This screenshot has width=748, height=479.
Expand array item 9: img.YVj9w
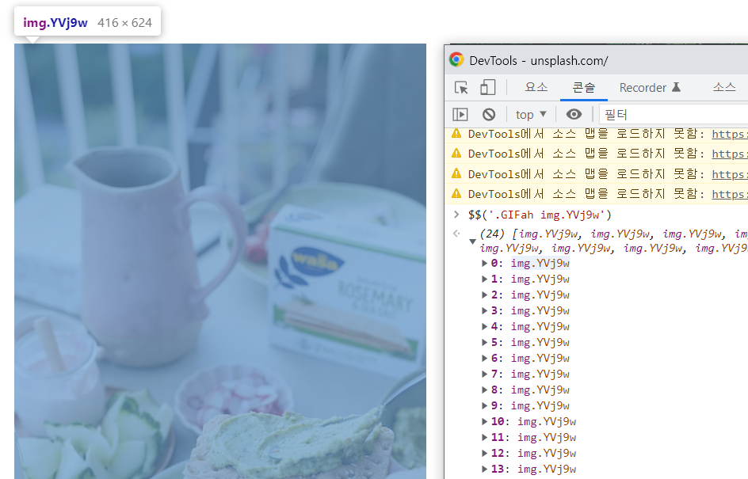pyautogui.click(x=484, y=405)
